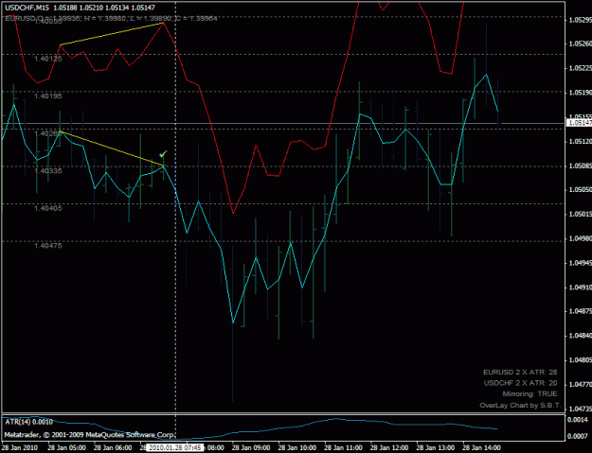Screen dimensions: 592x453
Task: Click the 1.04805 price scale value
Action: pyautogui.click(x=580, y=360)
